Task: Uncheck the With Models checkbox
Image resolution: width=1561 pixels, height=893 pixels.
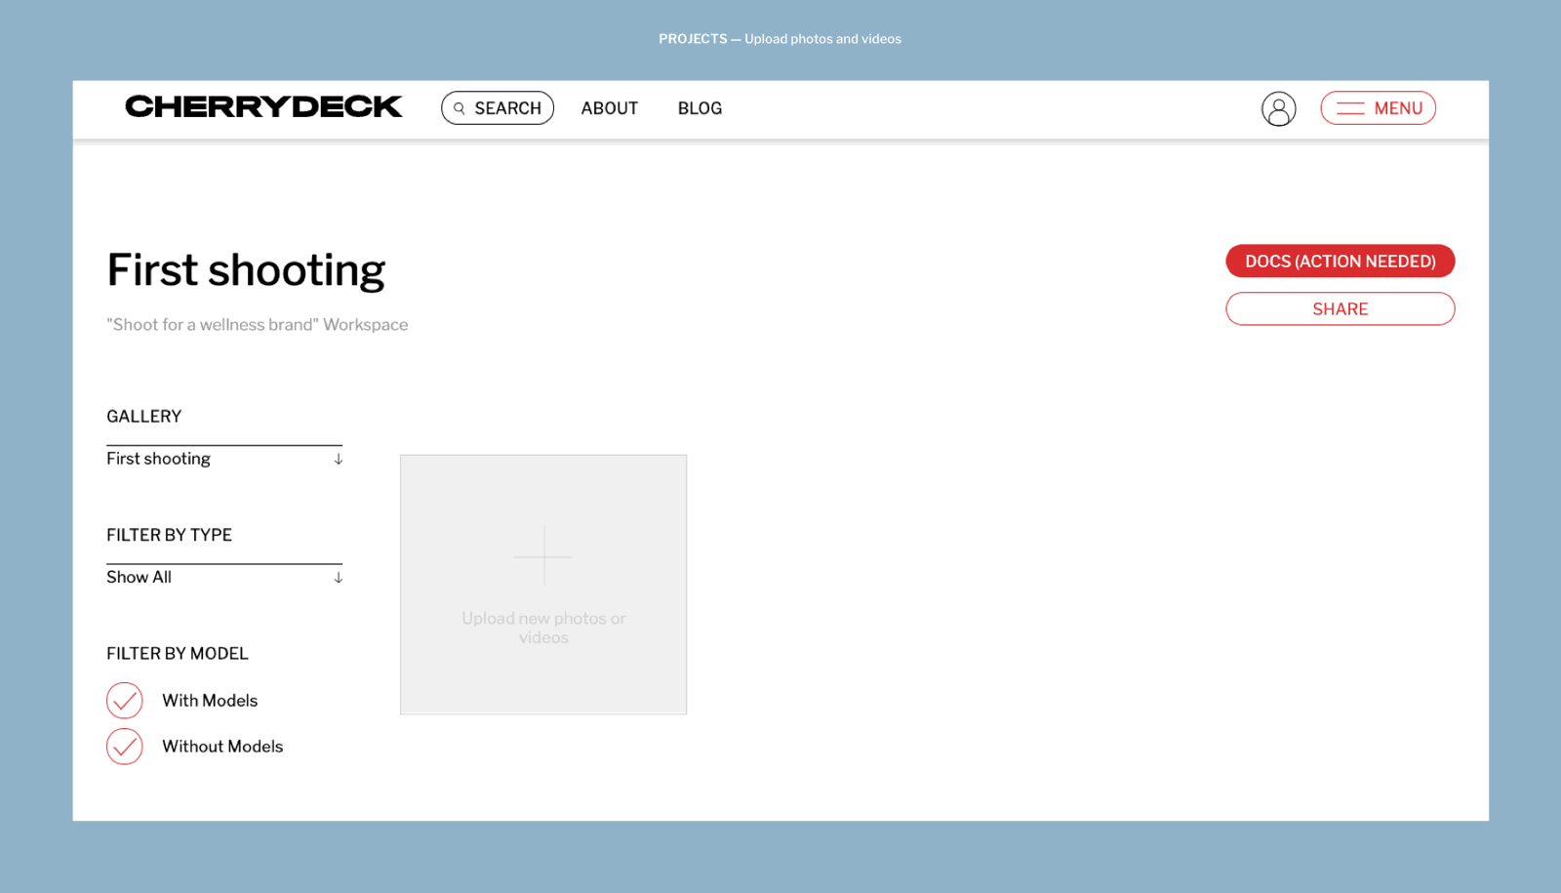Action: [125, 701]
